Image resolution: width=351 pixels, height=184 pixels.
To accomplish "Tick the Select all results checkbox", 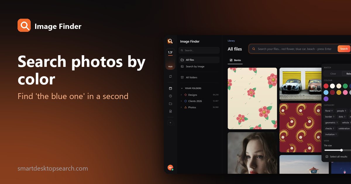I will click(x=327, y=157).
